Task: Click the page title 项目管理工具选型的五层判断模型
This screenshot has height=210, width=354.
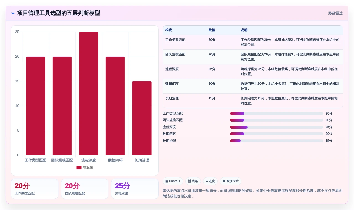Action: (59, 13)
